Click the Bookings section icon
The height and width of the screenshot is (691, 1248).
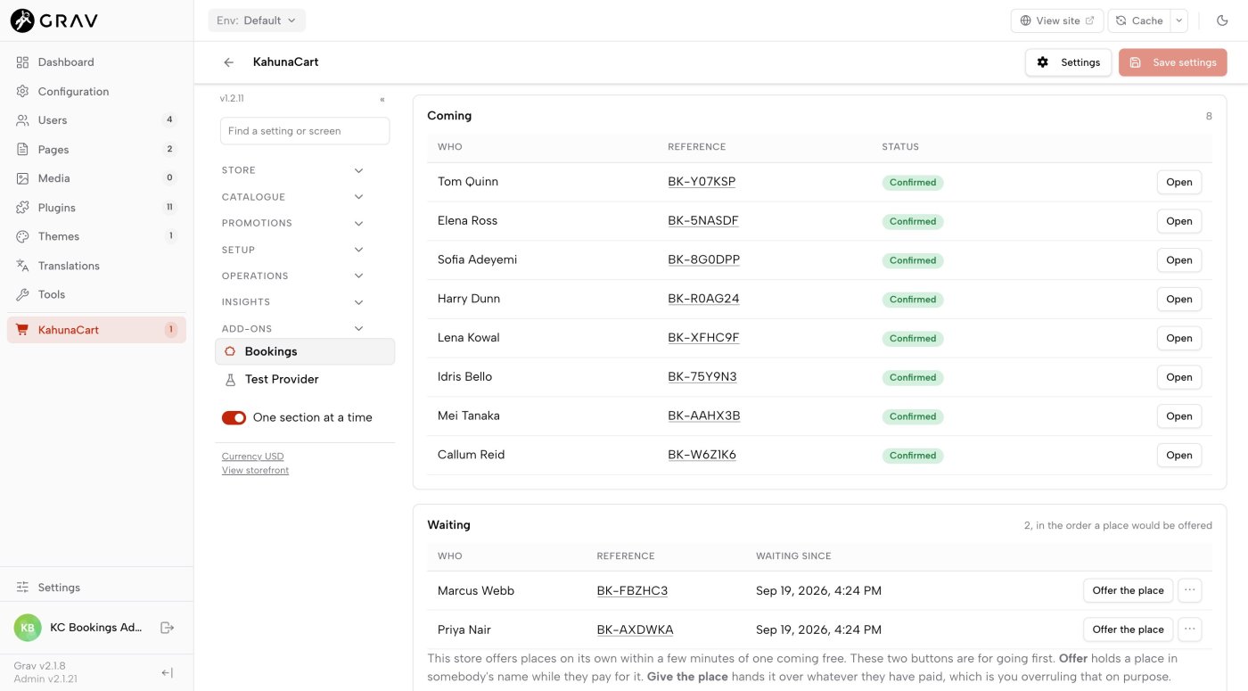pyautogui.click(x=230, y=351)
